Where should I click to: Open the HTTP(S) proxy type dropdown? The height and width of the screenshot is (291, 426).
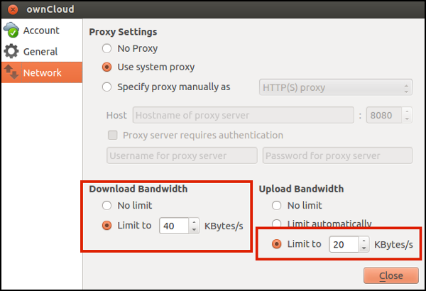click(x=336, y=88)
